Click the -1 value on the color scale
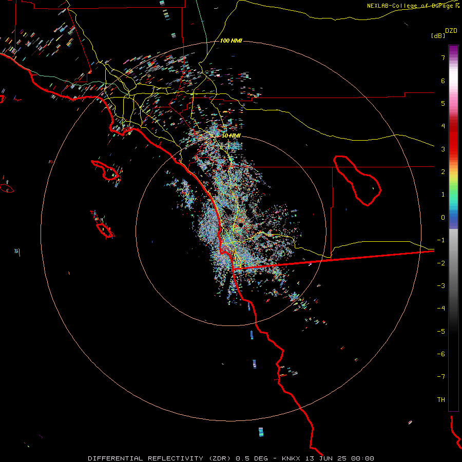This screenshot has width=462, height=462. point(441,240)
